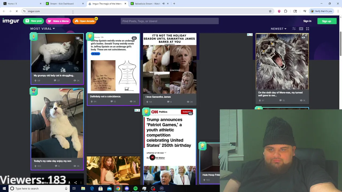This screenshot has height=192, width=342.
Task: Open Arcade from the orange button
Action: click(85, 21)
